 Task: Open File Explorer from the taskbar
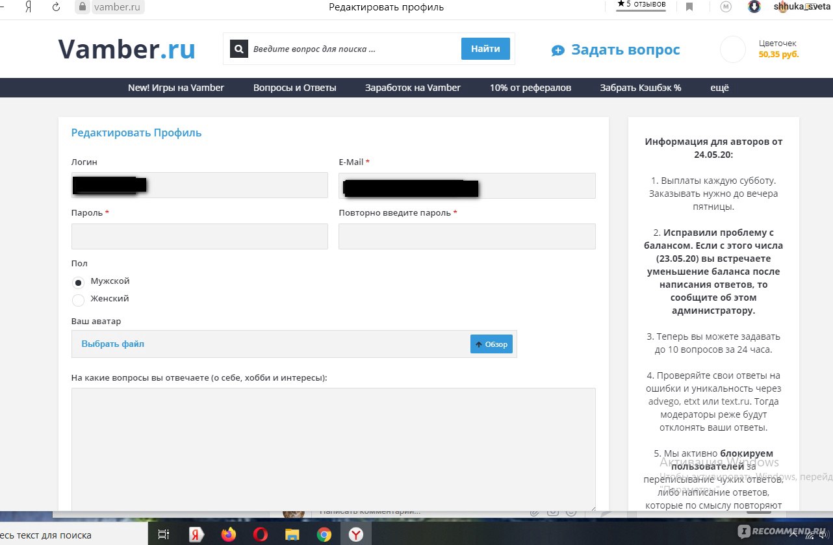[292, 535]
